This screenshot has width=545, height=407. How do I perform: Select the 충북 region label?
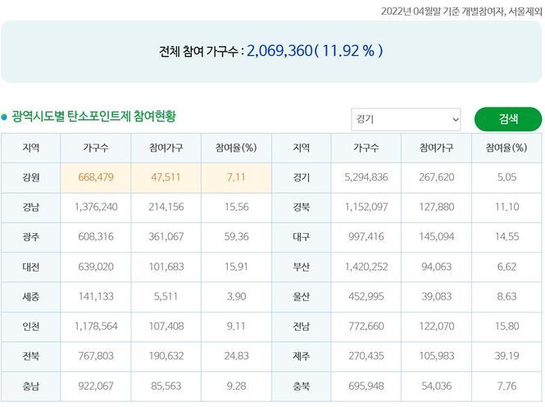pyautogui.click(x=301, y=386)
